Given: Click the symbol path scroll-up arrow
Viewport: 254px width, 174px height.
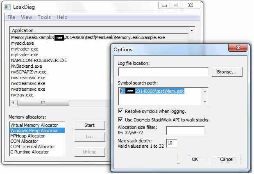Looking at the screenshot, I should coord(205,92).
